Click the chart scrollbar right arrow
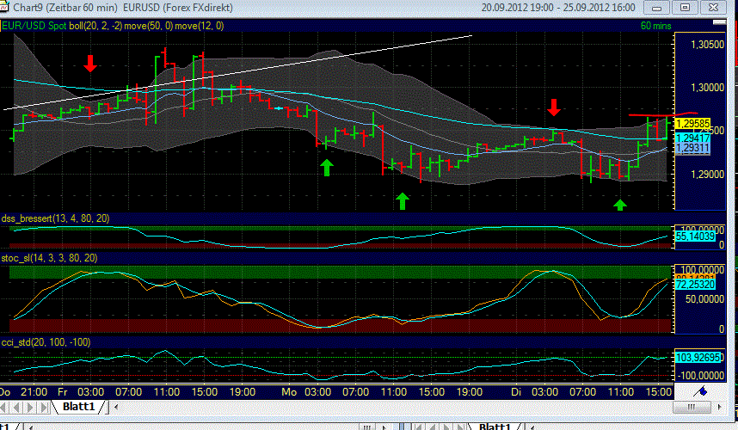This screenshot has height=430, width=738. click(719, 407)
